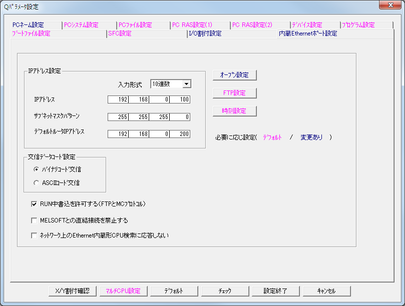The height and width of the screenshot is (306, 405).
Task: Open the 時刻設定 dialog
Action: coord(234,111)
